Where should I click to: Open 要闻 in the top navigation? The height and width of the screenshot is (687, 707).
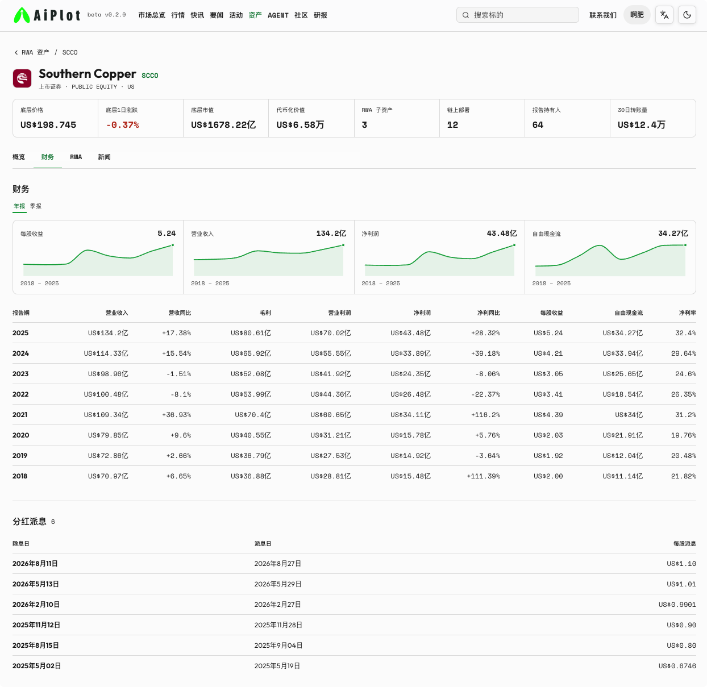tap(217, 15)
